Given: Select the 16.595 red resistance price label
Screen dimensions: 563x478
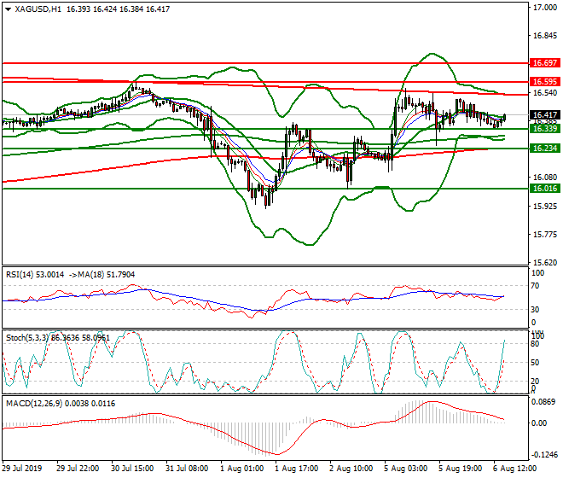Looking at the screenshot, I should (545, 82).
